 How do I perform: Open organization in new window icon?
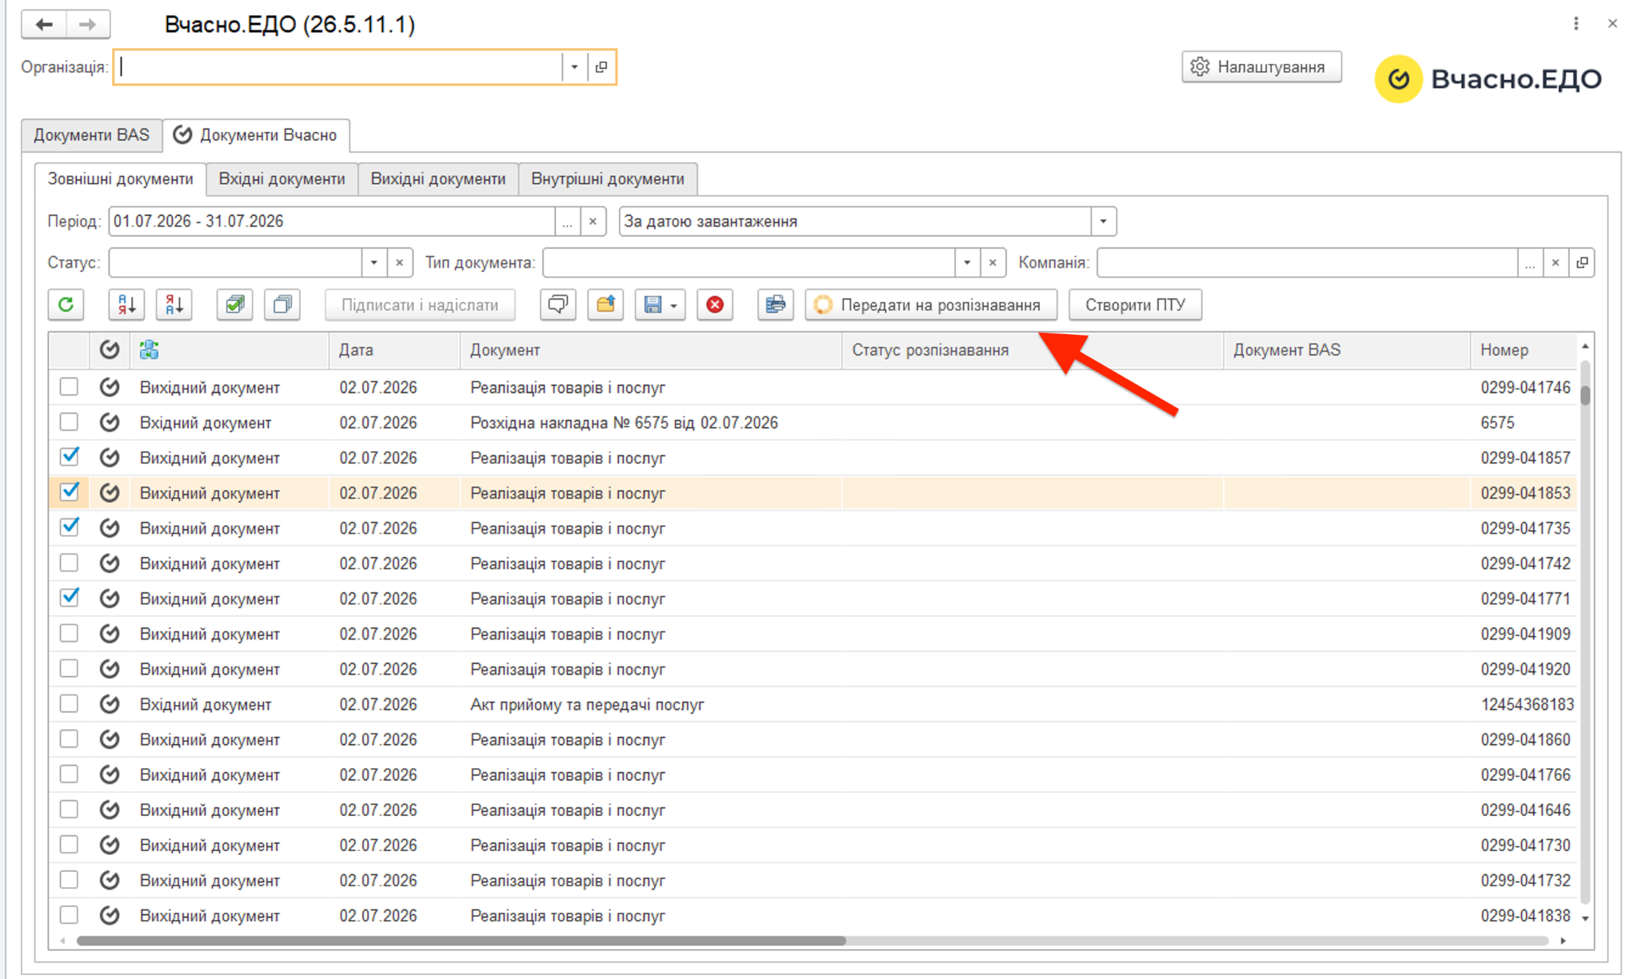point(601,67)
